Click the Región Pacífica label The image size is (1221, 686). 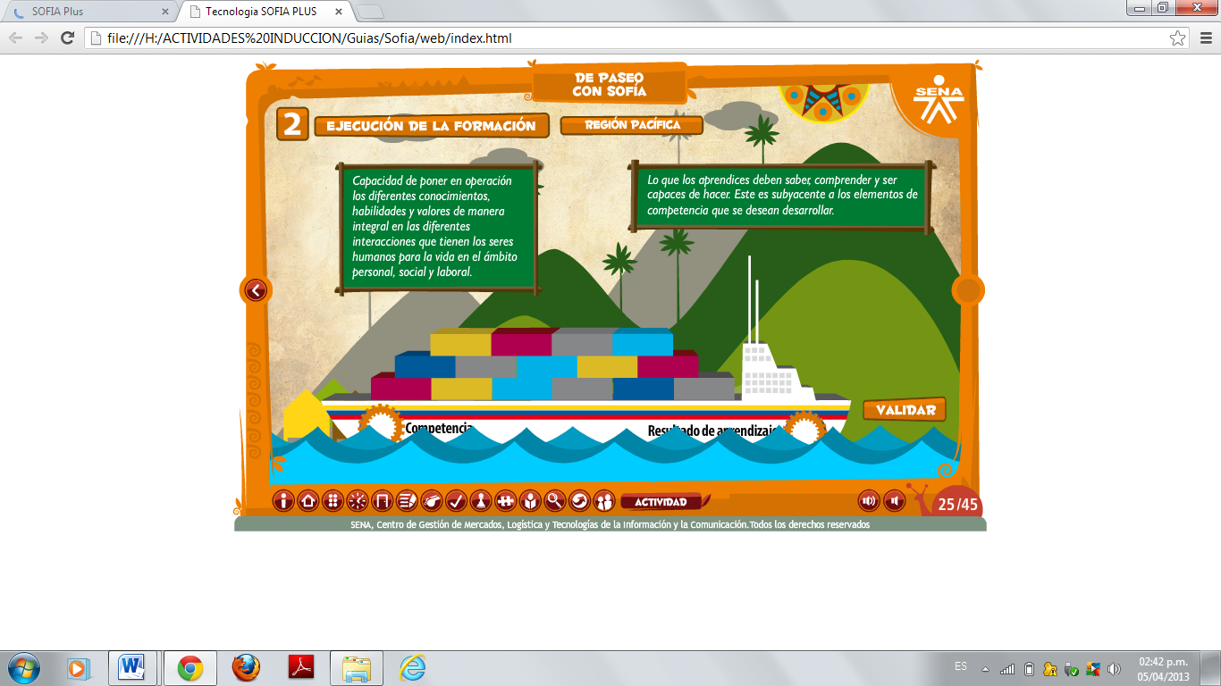632,125
